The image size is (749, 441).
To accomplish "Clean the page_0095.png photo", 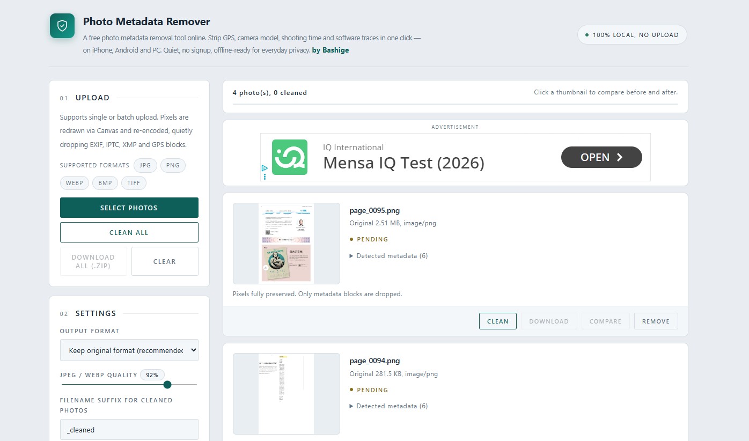I will point(498,321).
